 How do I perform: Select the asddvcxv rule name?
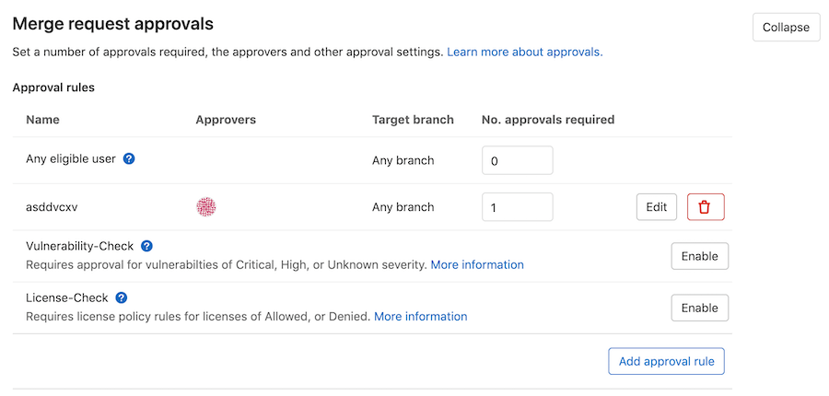52,207
